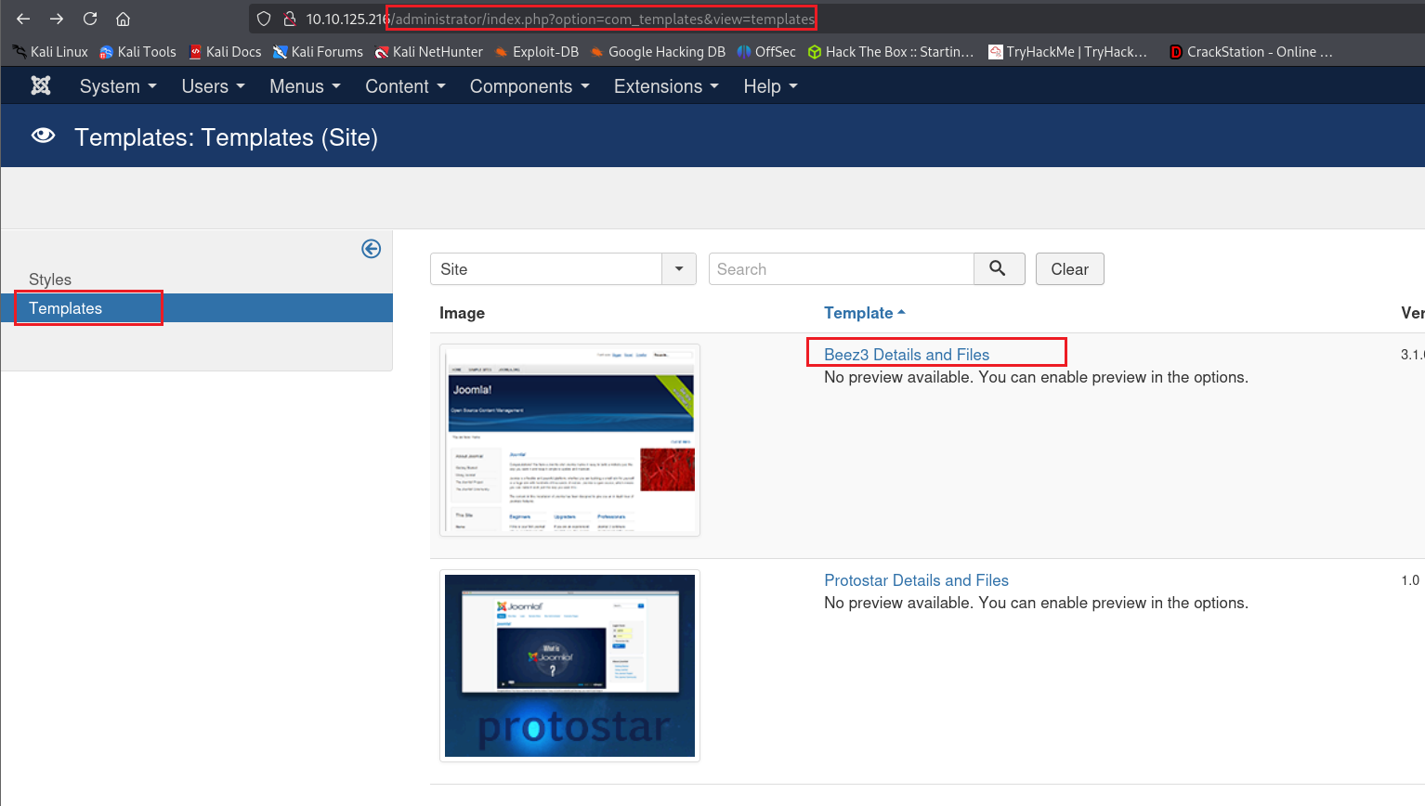Open Beez3 Details and Files link
The image size is (1425, 806).
[907, 355]
